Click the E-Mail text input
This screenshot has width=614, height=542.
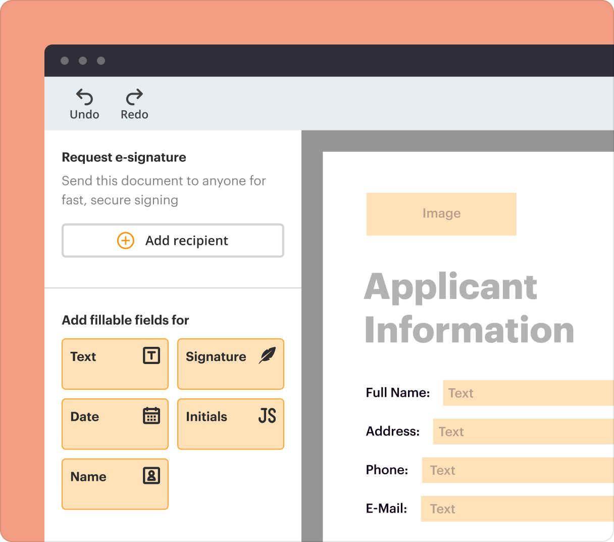(x=517, y=508)
